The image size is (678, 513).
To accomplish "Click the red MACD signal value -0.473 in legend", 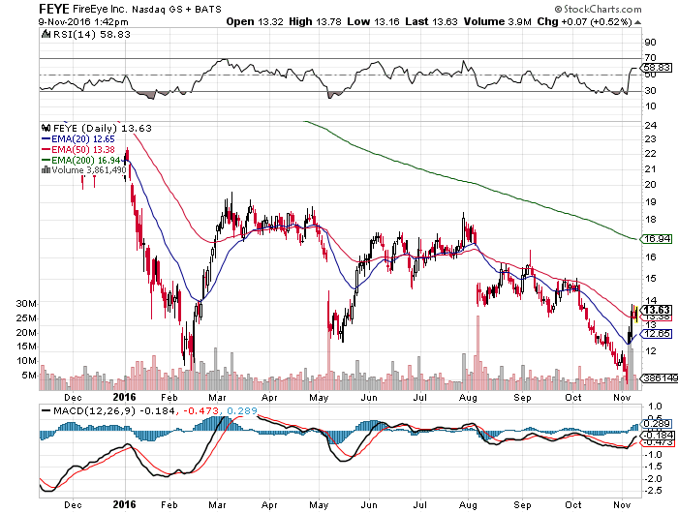I will (x=201, y=410).
